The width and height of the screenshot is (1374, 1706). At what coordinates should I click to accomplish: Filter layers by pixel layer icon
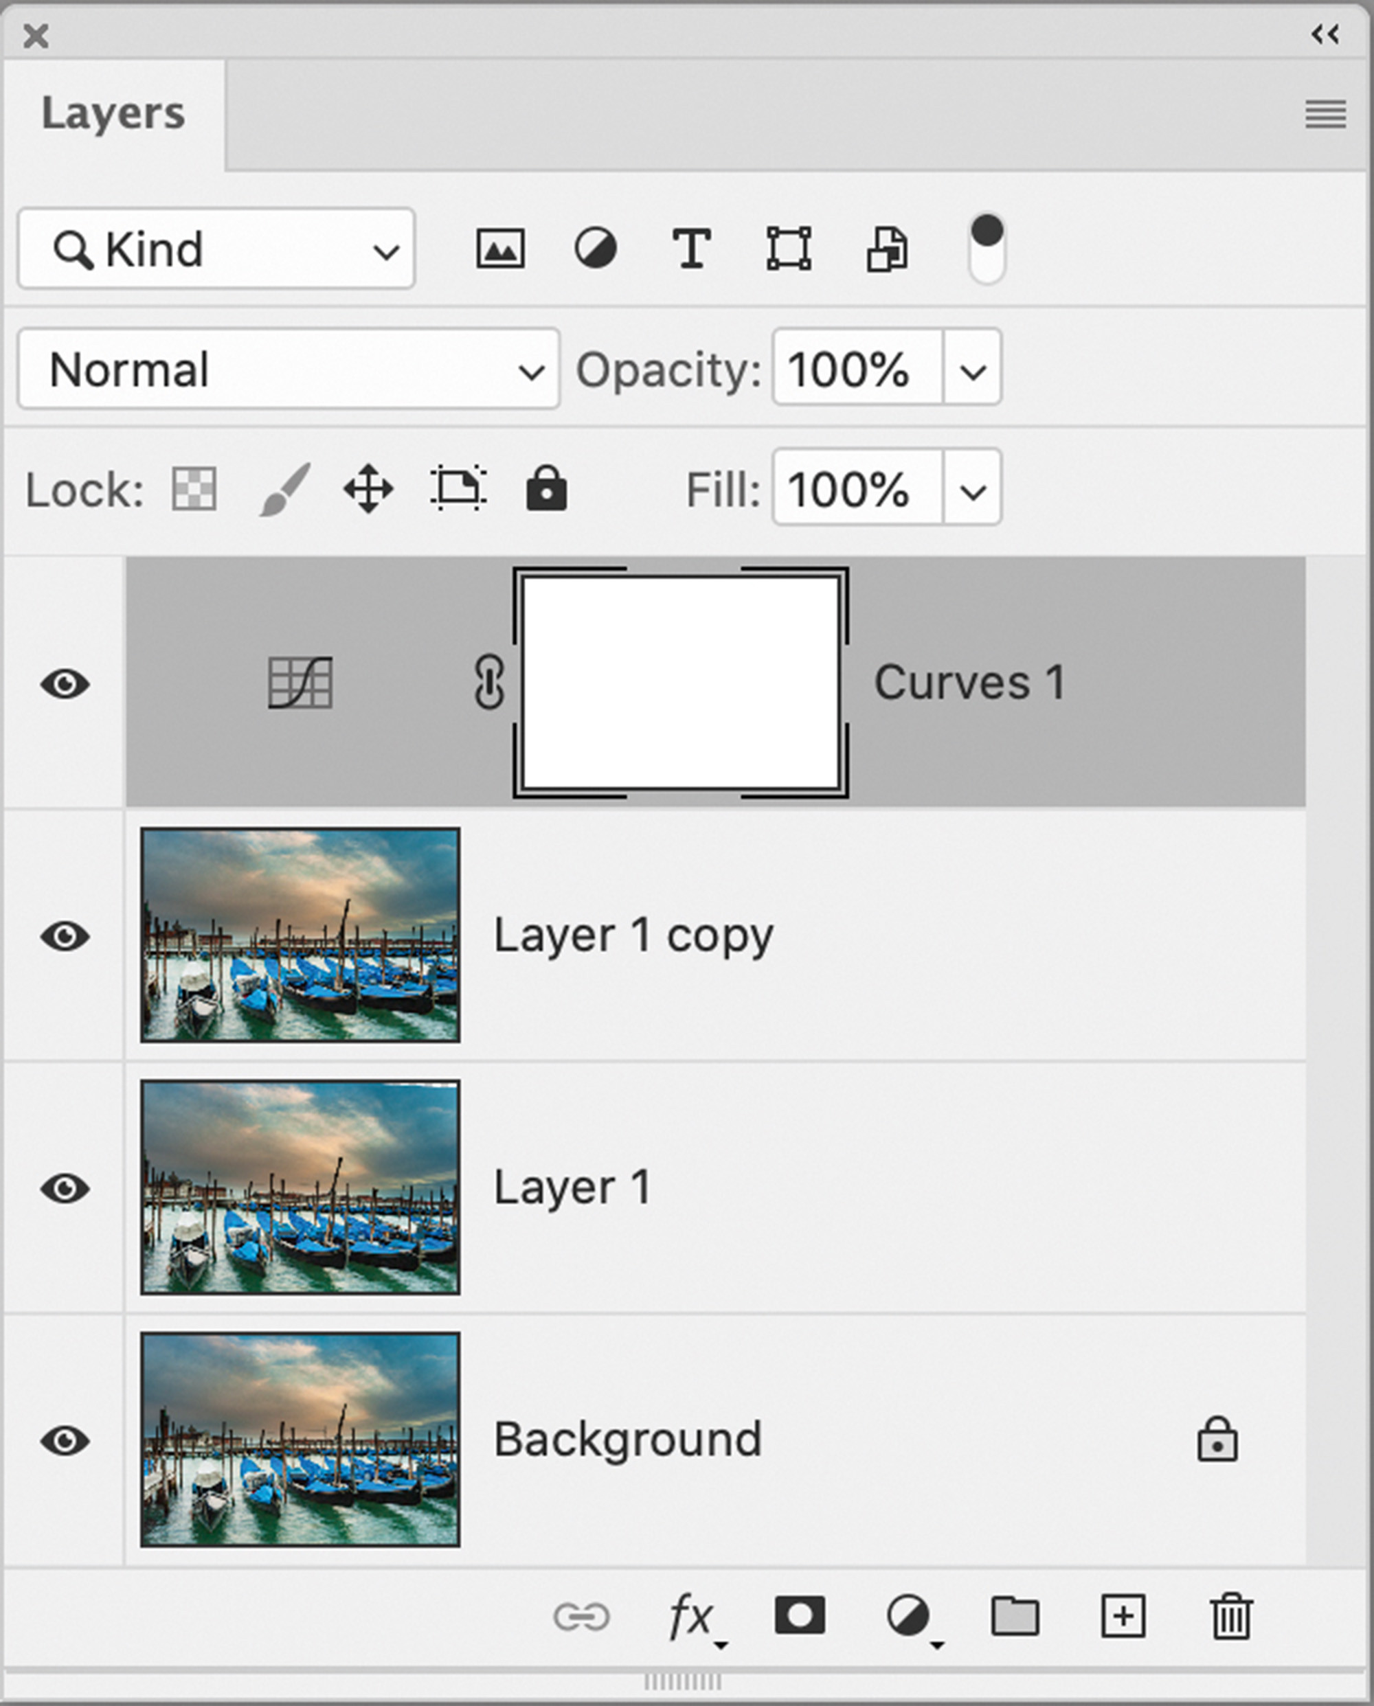(499, 249)
